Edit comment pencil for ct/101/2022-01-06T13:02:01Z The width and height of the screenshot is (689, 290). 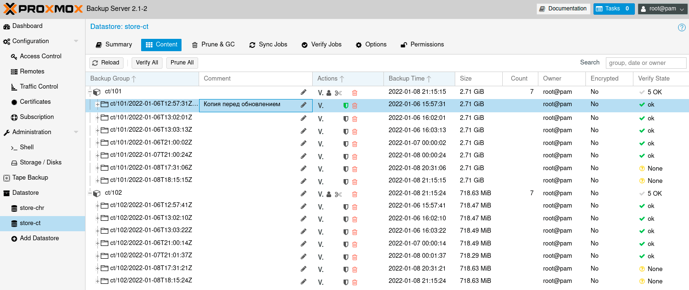click(304, 118)
